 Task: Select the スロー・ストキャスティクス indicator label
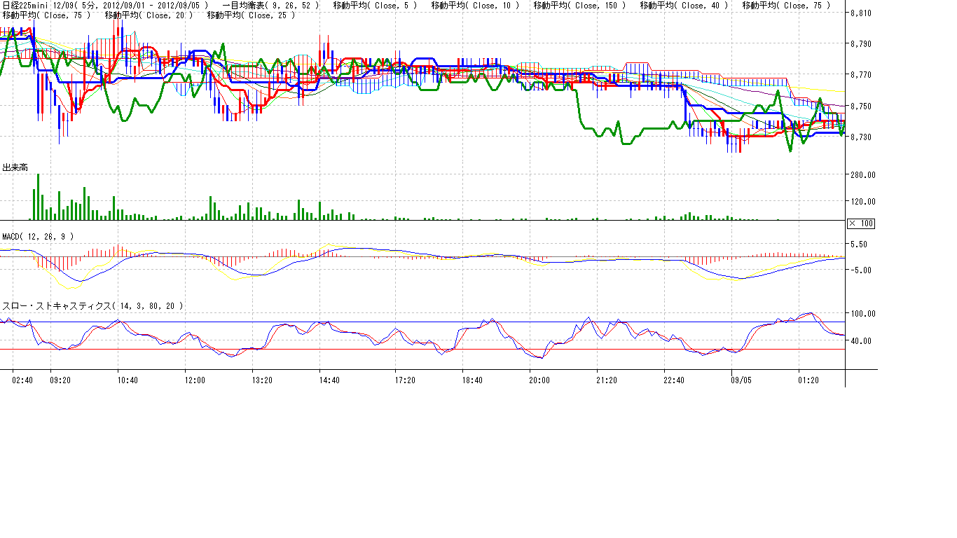[x=93, y=305]
